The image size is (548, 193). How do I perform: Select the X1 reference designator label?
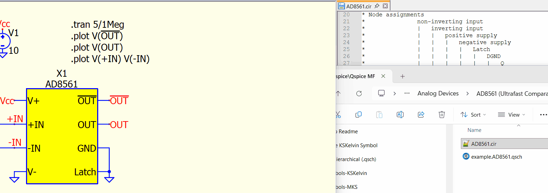coord(61,74)
